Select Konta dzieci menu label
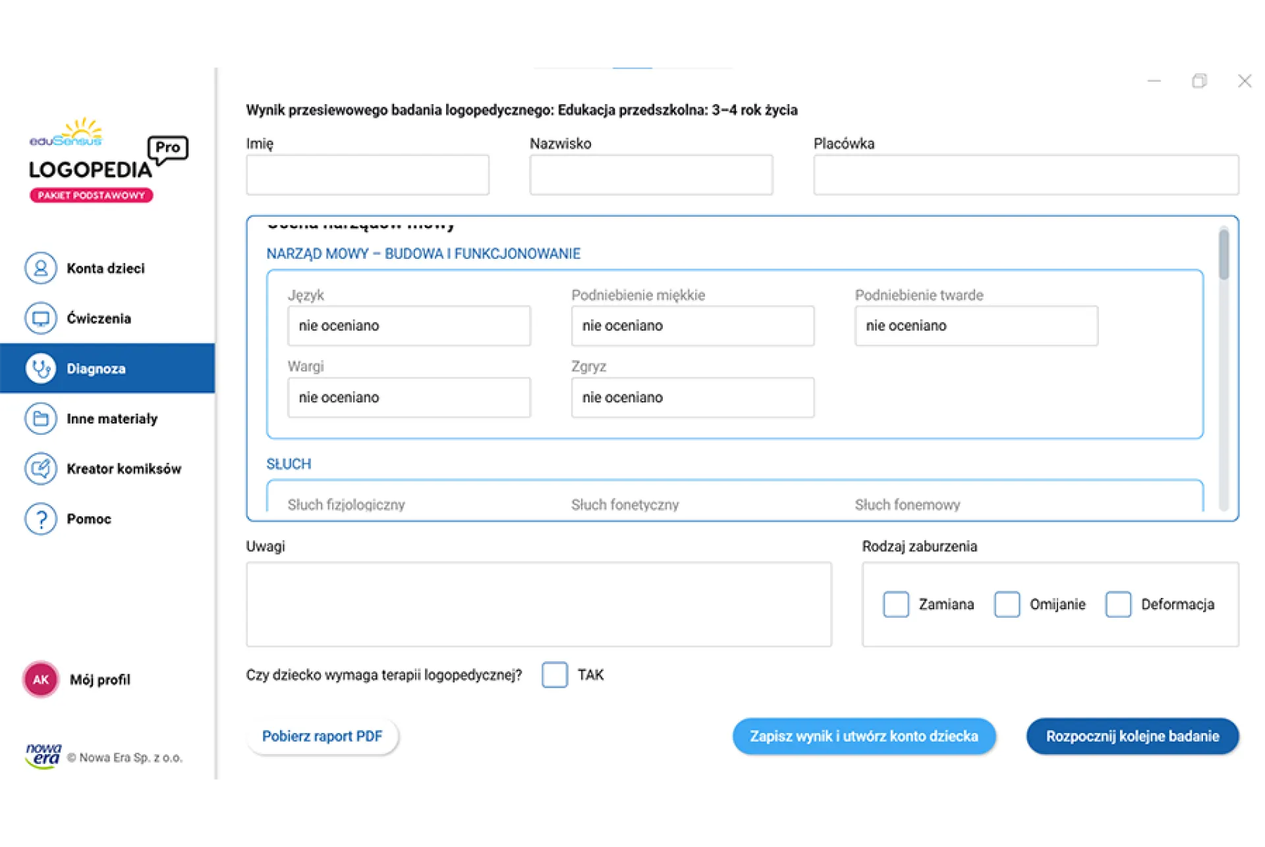This screenshot has width=1265, height=847. pyautogui.click(x=105, y=269)
